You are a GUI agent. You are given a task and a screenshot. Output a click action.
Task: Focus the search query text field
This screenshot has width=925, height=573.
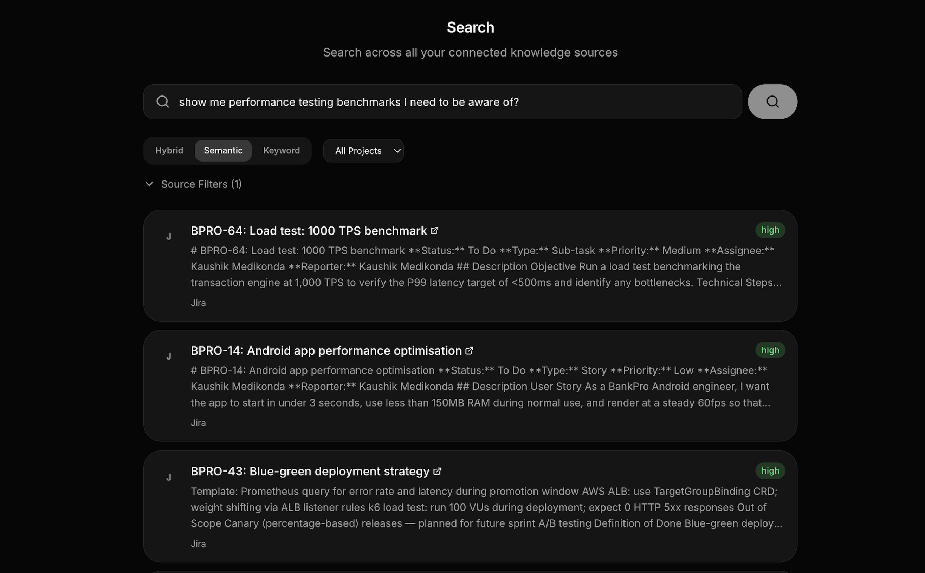click(x=455, y=102)
